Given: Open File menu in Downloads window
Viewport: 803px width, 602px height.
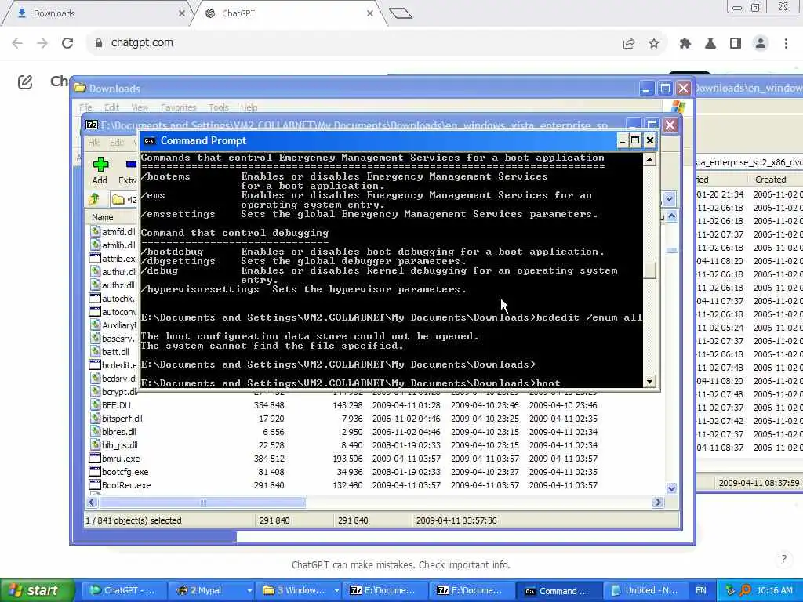Looking at the screenshot, I should [85, 107].
